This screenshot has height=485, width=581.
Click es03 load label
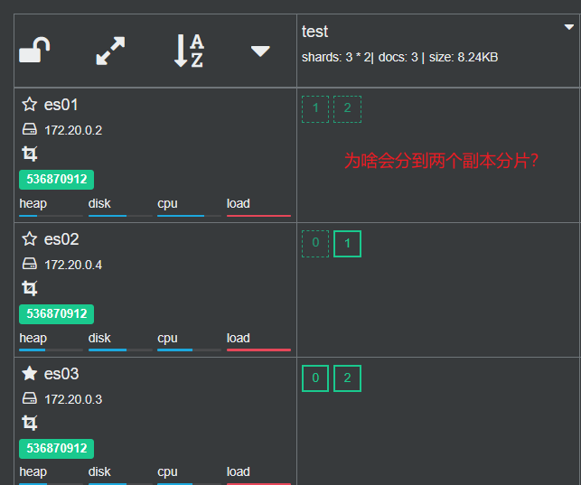239,472
